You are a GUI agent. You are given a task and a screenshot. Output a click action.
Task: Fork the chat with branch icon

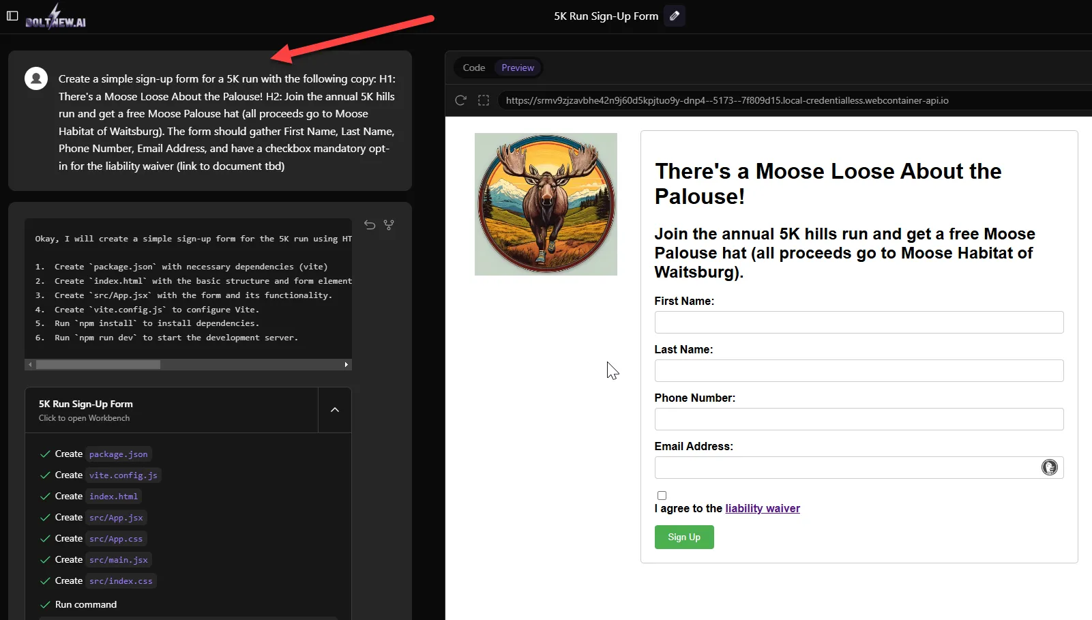389,224
